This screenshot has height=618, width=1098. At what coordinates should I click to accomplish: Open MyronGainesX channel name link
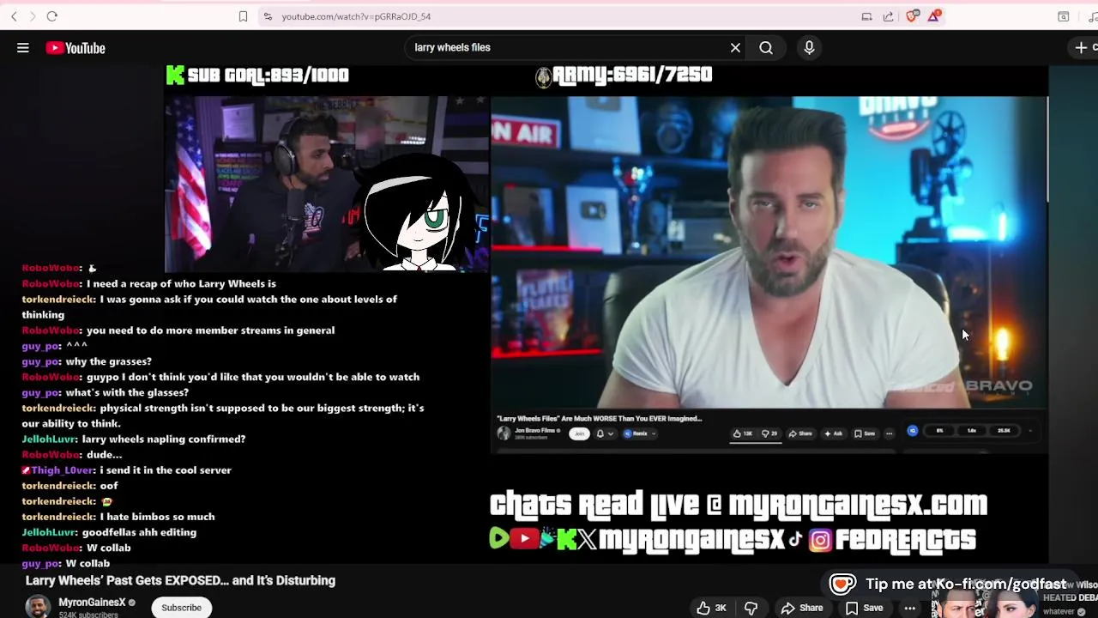point(92,603)
